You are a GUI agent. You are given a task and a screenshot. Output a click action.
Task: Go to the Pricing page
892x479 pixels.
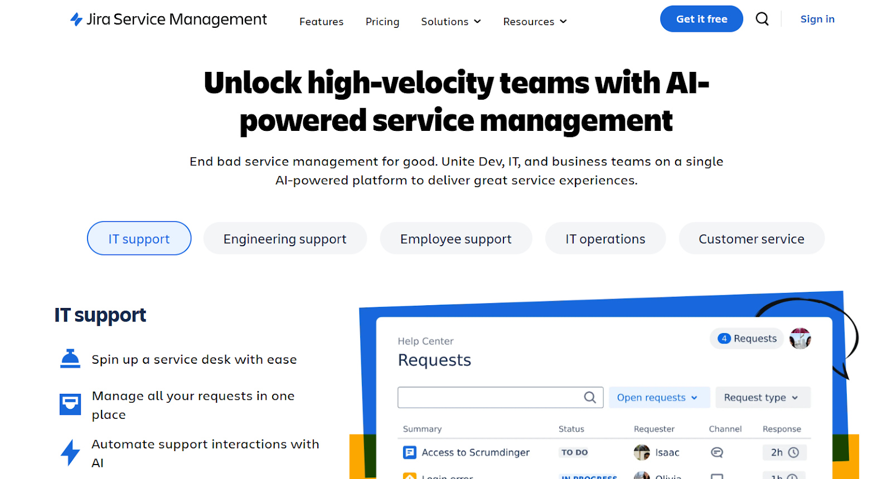(382, 22)
